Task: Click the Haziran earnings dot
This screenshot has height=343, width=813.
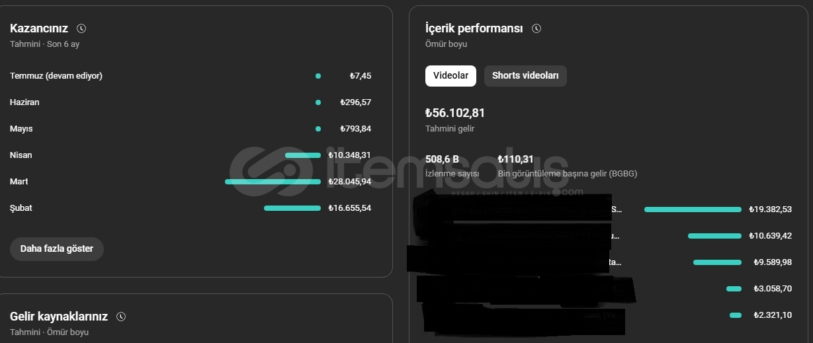Action: click(318, 102)
